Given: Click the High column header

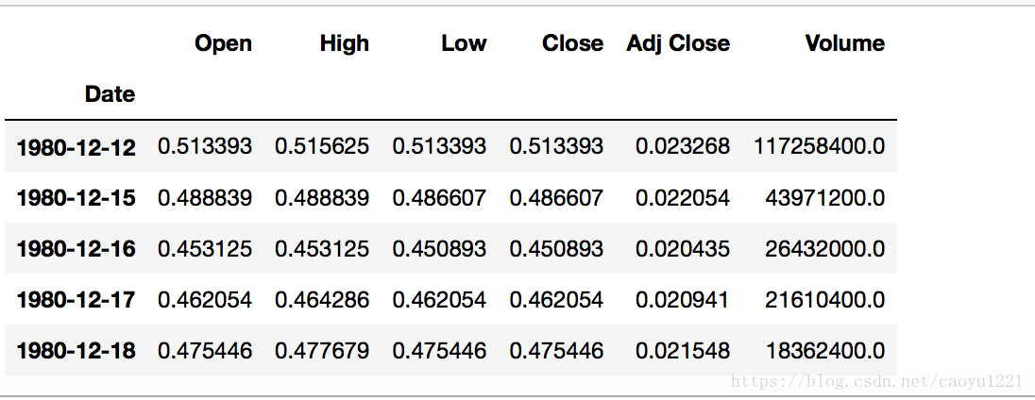Looking at the screenshot, I should point(344,43).
